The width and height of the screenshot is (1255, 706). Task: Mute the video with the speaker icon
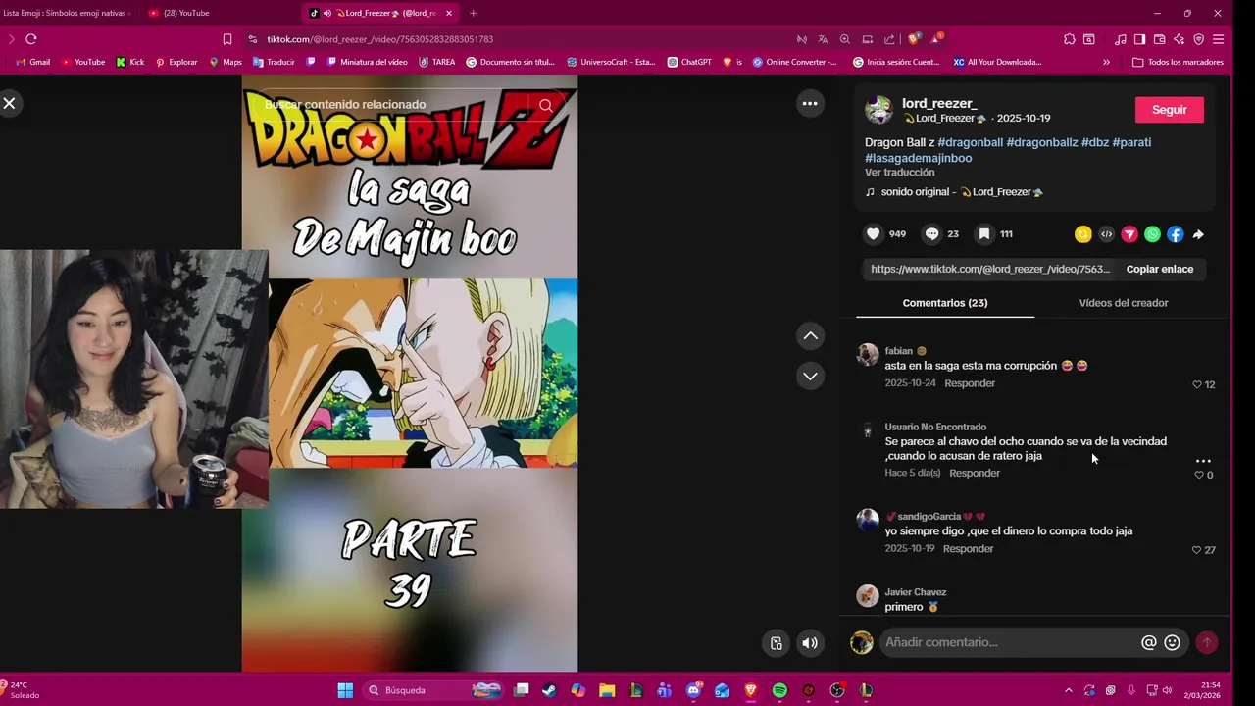pyautogui.click(x=809, y=643)
